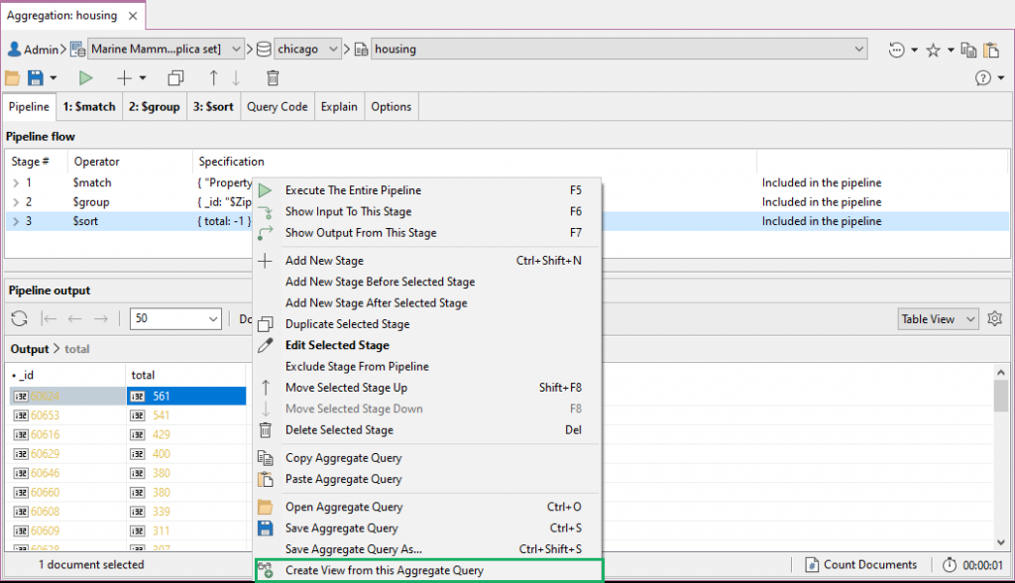Click the query history icon
Image resolution: width=1015 pixels, height=583 pixels.
click(x=896, y=50)
